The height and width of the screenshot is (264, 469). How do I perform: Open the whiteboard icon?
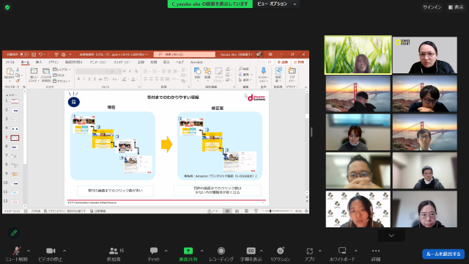342,250
